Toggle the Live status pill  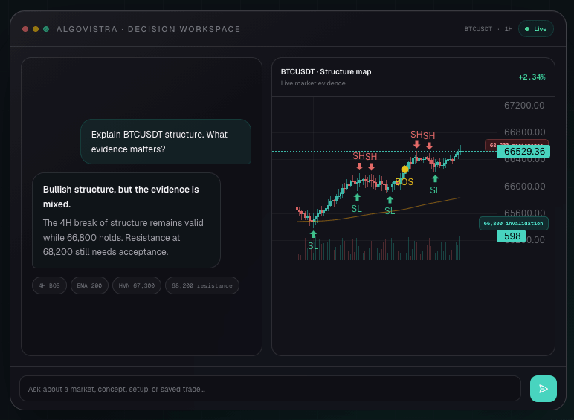(x=535, y=29)
